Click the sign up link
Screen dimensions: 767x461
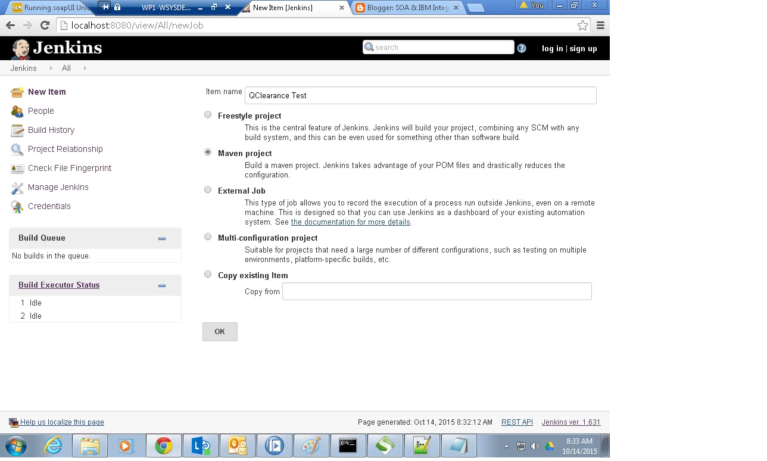coord(583,49)
